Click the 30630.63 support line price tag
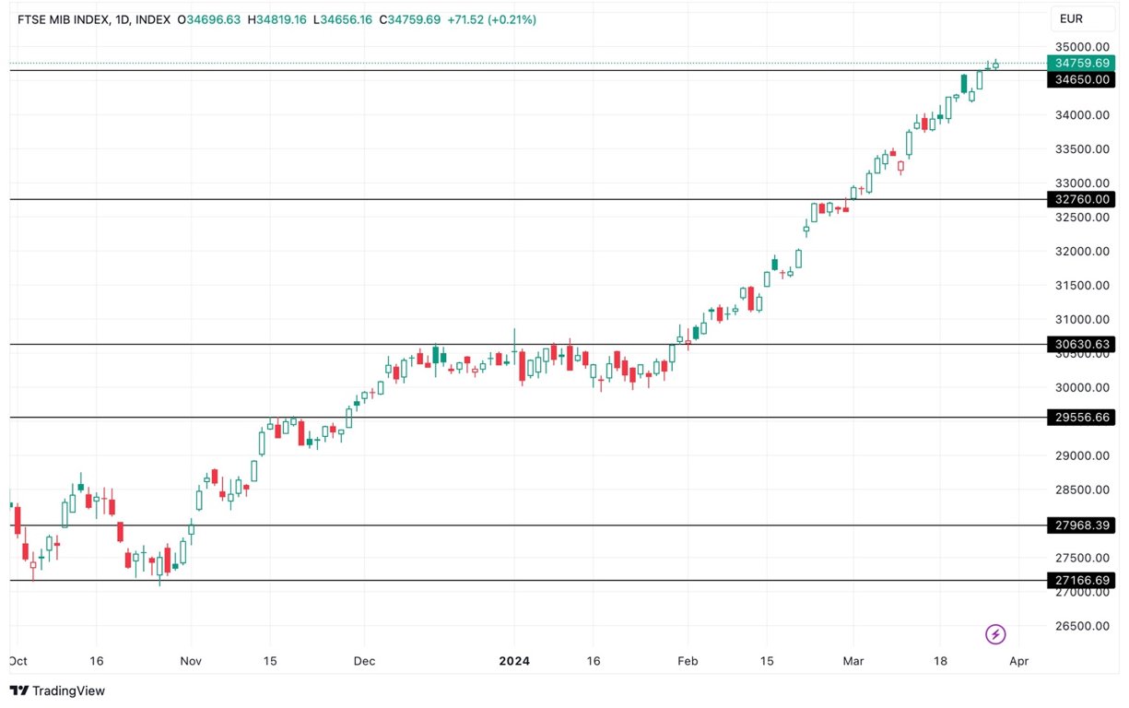The image size is (1129, 708). [x=1081, y=344]
